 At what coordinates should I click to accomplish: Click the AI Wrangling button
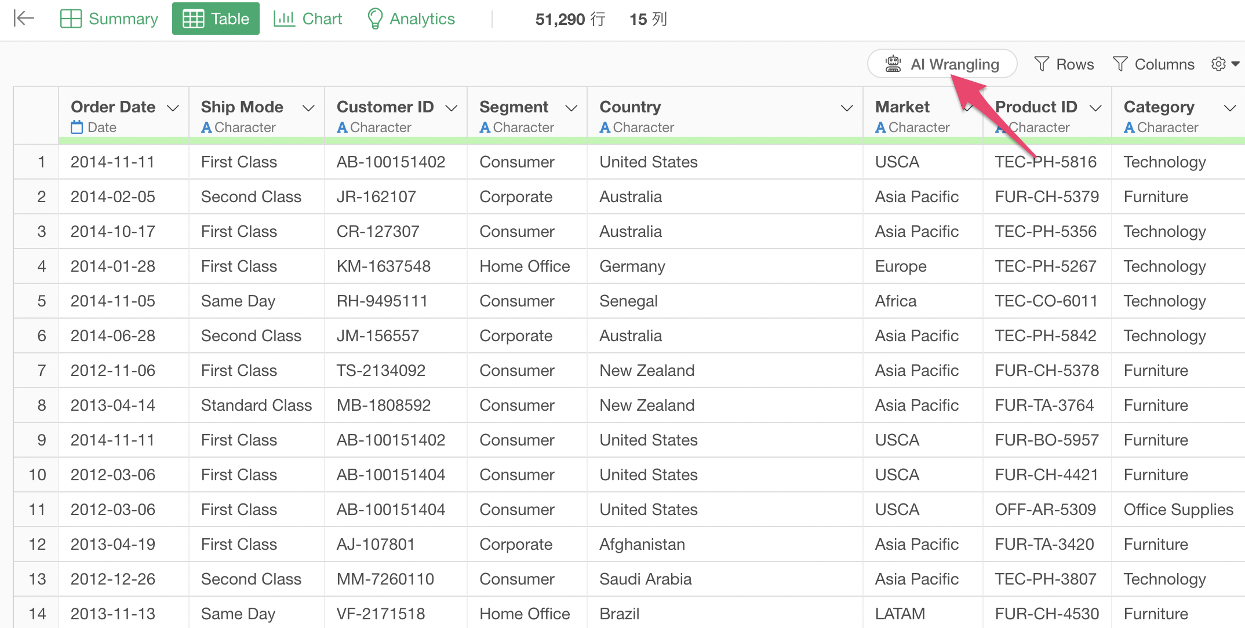pyautogui.click(x=942, y=64)
